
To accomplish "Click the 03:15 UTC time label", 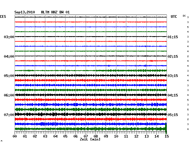I will tap(173, 76).
